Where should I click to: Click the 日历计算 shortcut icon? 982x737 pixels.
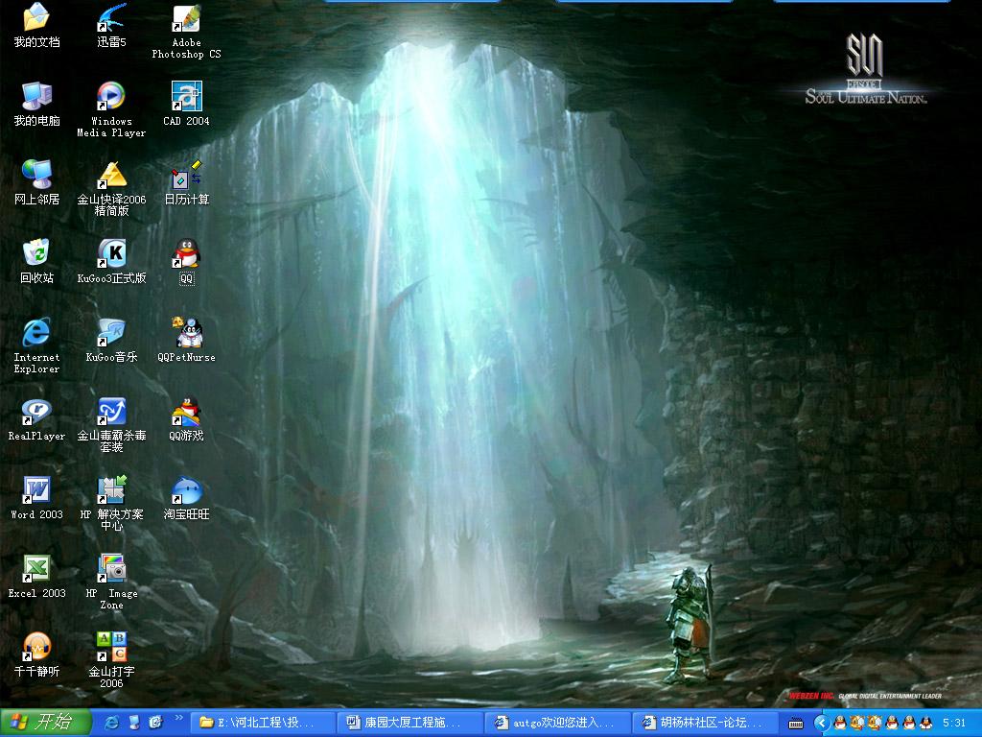pos(187,183)
